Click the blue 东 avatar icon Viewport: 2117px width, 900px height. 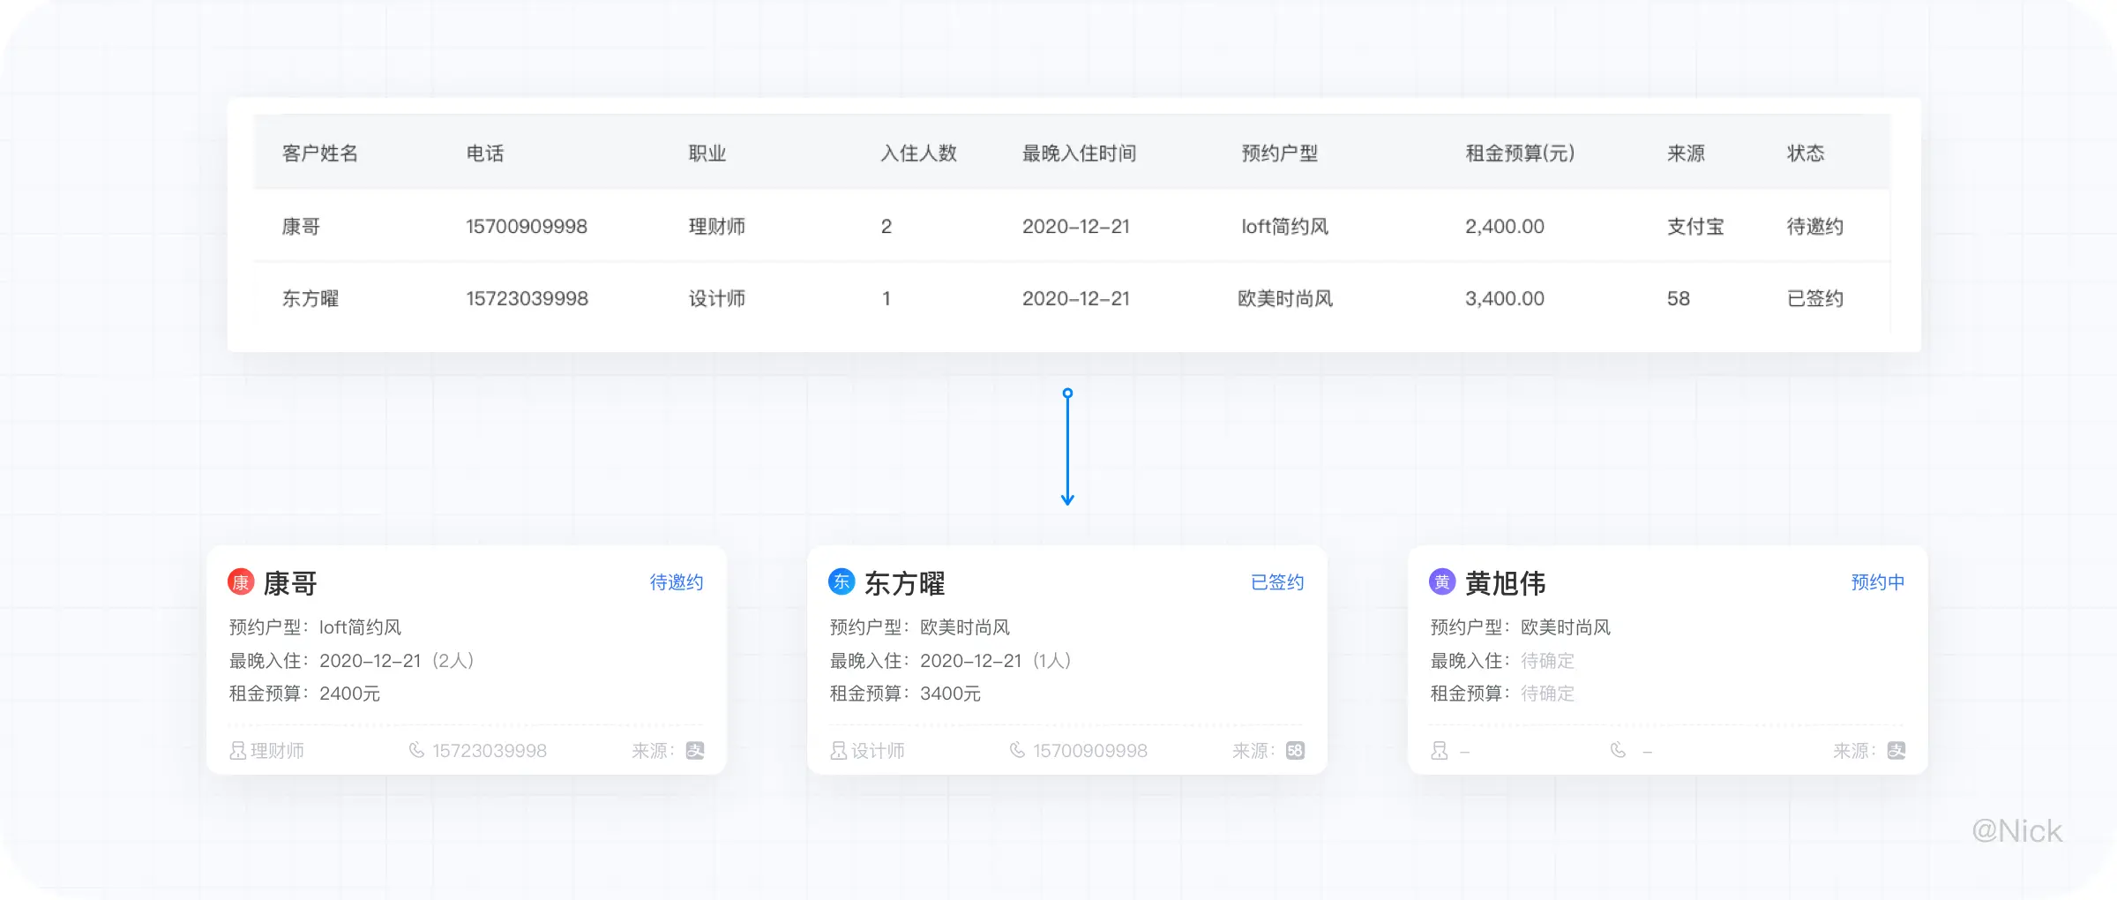pyautogui.click(x=842, y=581)
